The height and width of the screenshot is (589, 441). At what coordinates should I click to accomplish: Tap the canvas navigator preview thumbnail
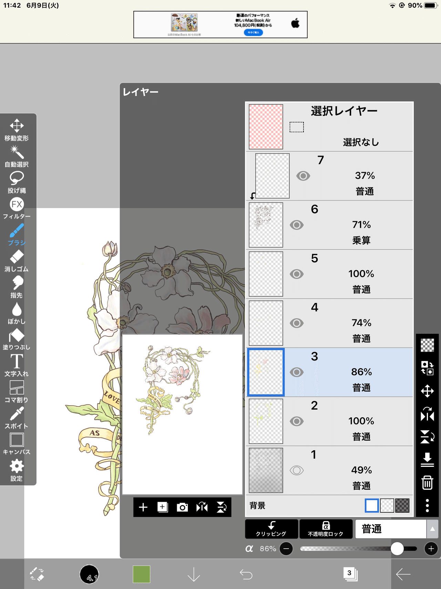[182, 414]
